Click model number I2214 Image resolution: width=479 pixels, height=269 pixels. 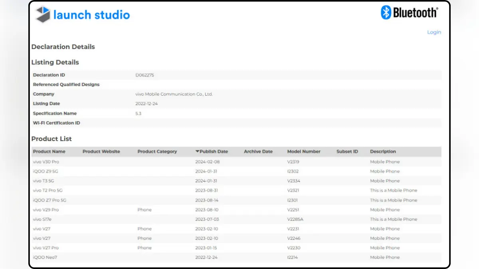pos(293,257)
